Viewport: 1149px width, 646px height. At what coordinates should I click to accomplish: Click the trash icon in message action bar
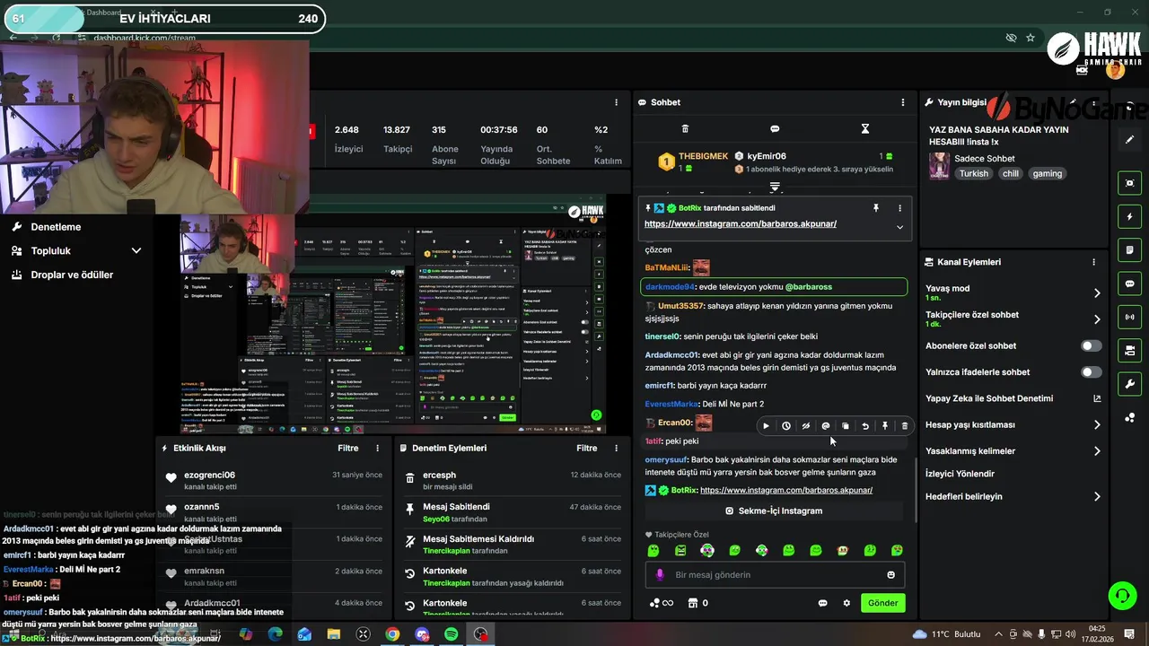point(904,426)
